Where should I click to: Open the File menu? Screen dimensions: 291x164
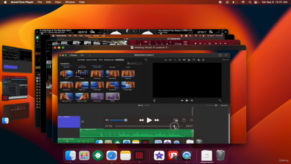pos(40,2)
